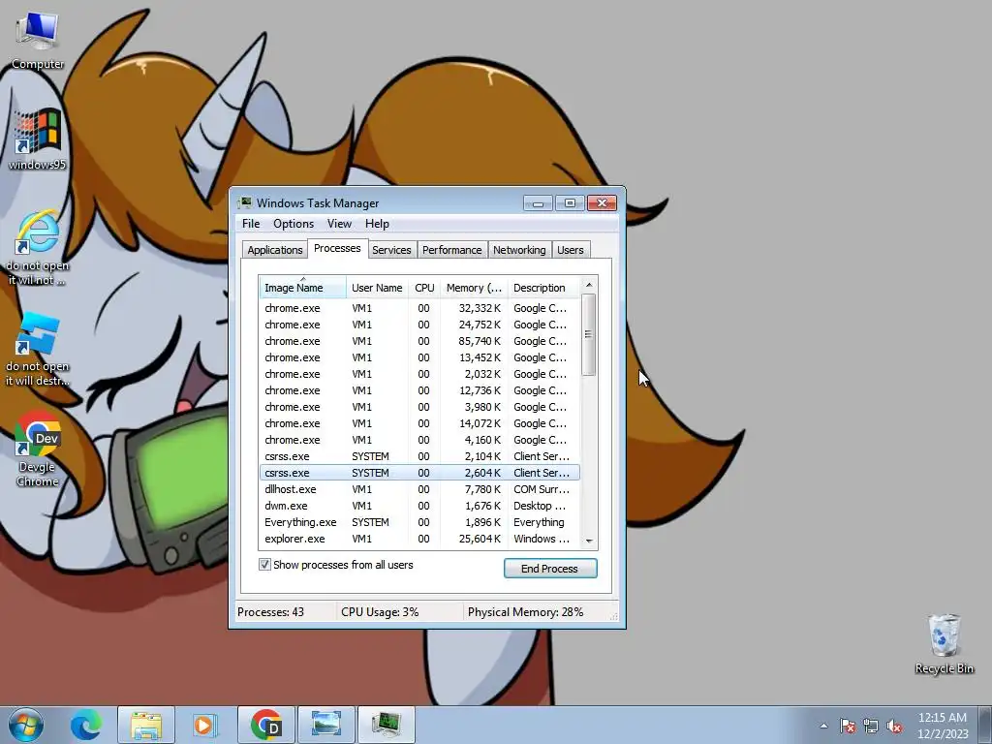Select csrss.exe row using 2,104 K
This screenshot has width=992, height=744.
[419, 456]
